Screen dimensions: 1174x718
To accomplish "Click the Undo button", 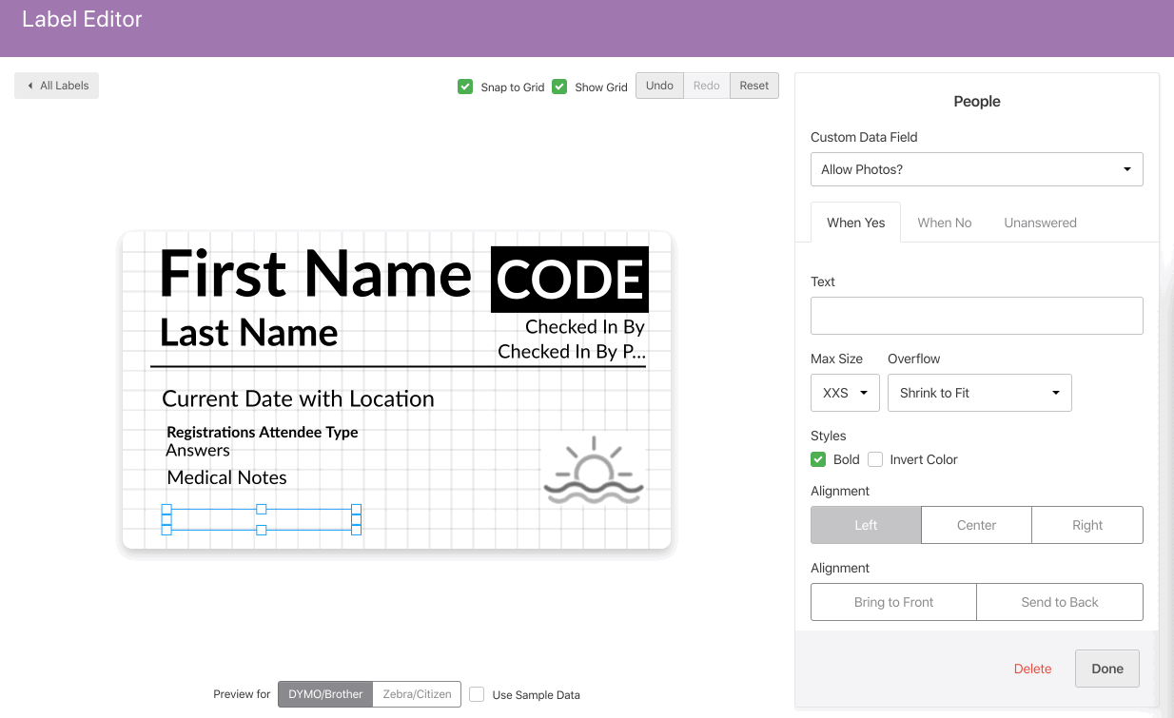I will point(659,86).
